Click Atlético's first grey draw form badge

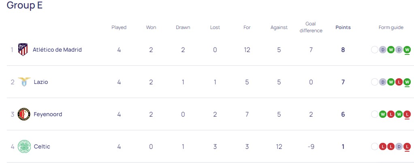click(x=383, y=50)
